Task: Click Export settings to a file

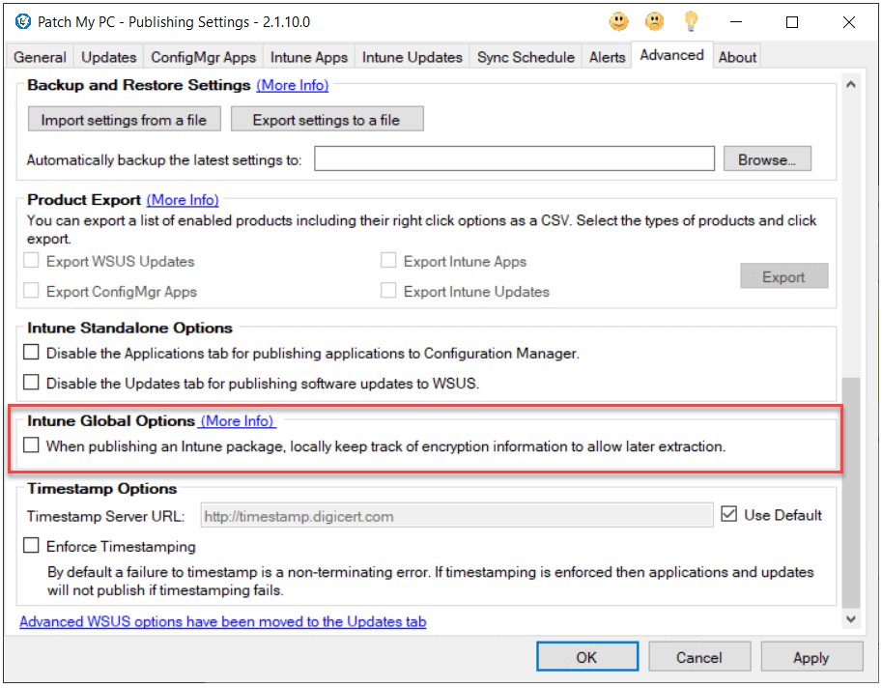Action: 327,119
